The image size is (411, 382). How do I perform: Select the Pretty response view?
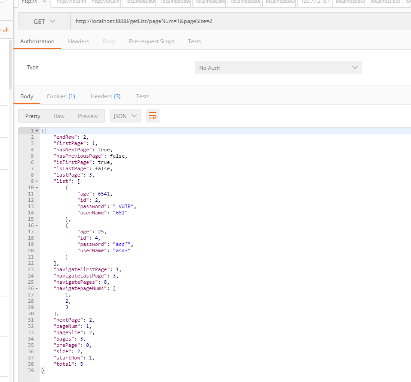tap(32, 116)
